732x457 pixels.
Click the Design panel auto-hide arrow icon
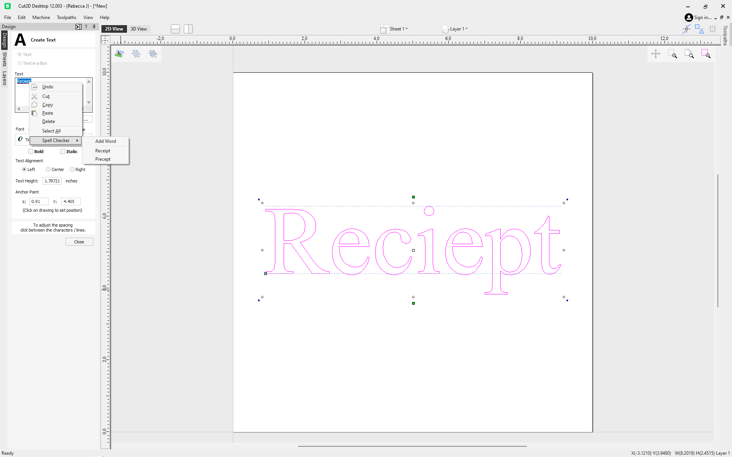pyautogui.click(x=78, y=27)
